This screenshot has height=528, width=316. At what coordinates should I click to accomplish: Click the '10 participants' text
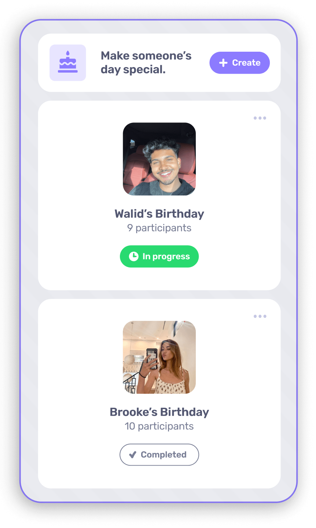pyautogui.click(x=159, y=426)
